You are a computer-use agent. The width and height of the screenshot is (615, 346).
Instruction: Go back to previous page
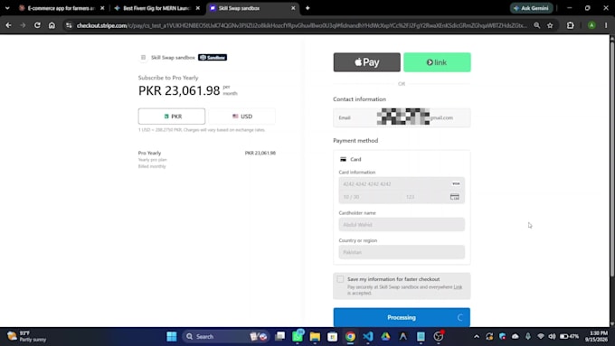click(x=8, y=25)
